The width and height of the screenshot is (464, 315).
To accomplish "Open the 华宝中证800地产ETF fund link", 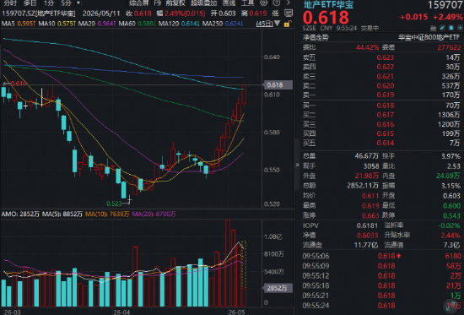I will (x=429, y=37).
